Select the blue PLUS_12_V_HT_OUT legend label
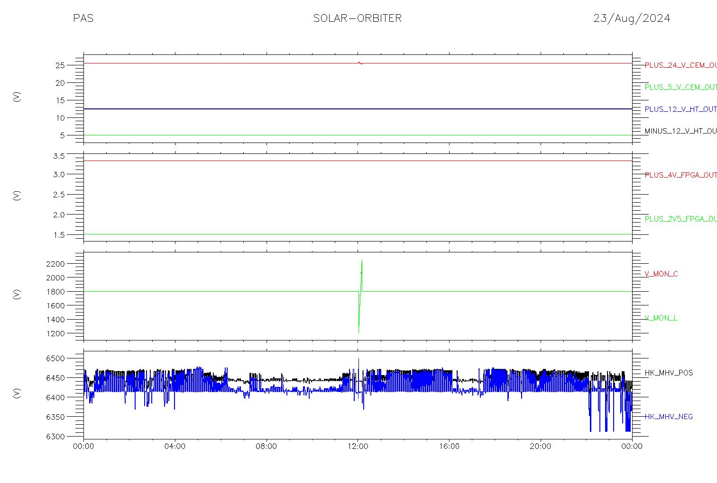The width and height of the screenshot is (717, 483). 680,109
